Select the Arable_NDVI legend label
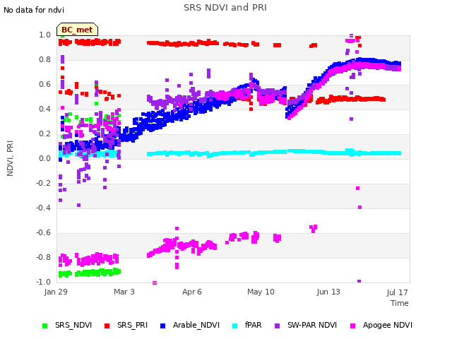 tap(196, 325)
